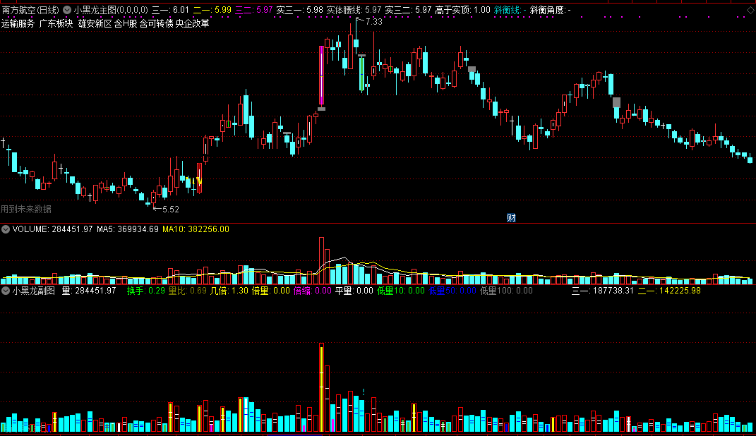Viewport: 756px width, 436px height.
Task: Click the magenta 三二: 5.97 value
Action: [x=253, y=10]
